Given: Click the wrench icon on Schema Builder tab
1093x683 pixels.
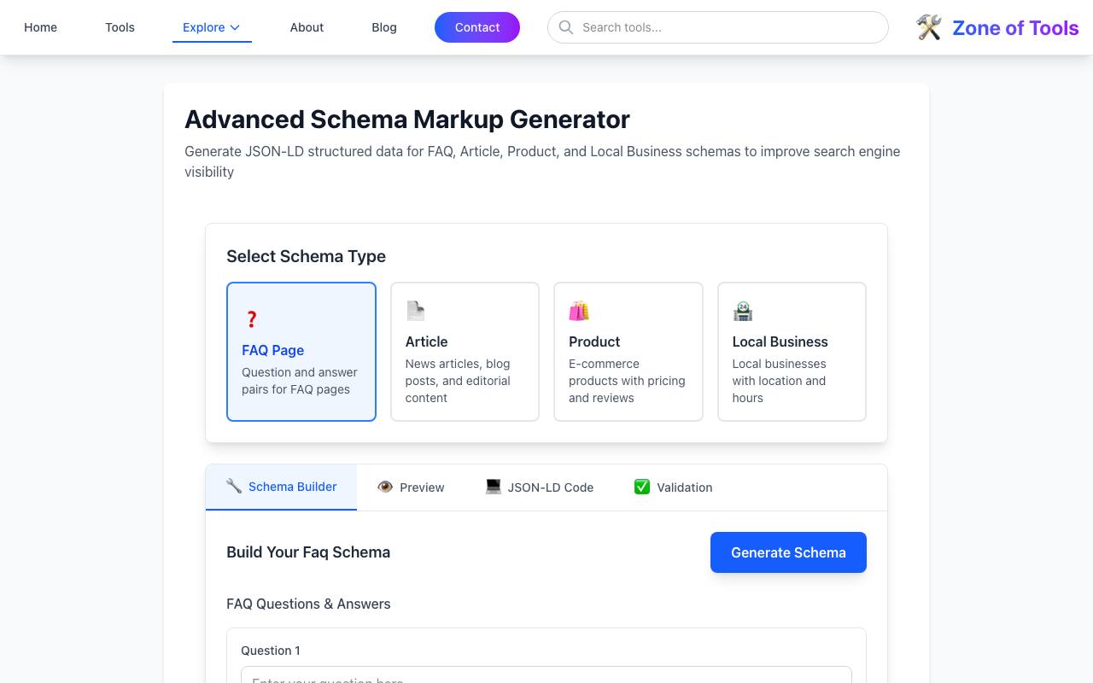Looking at the screenshot, I should pos(234,486).
